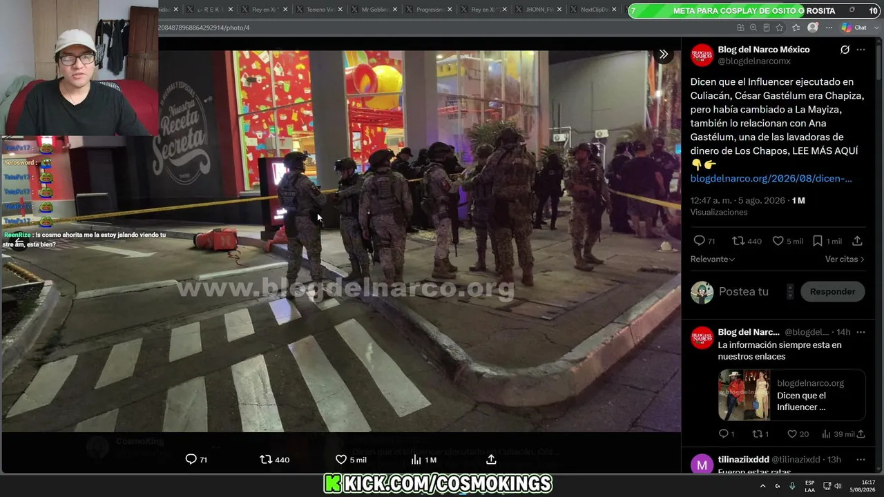
Task: Click the browser address bar URL
Action: (204, 28)
